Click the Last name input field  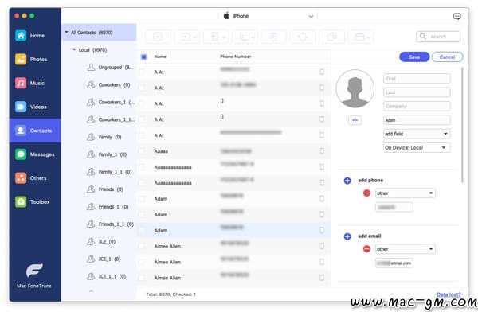click(x=417, y=92)
